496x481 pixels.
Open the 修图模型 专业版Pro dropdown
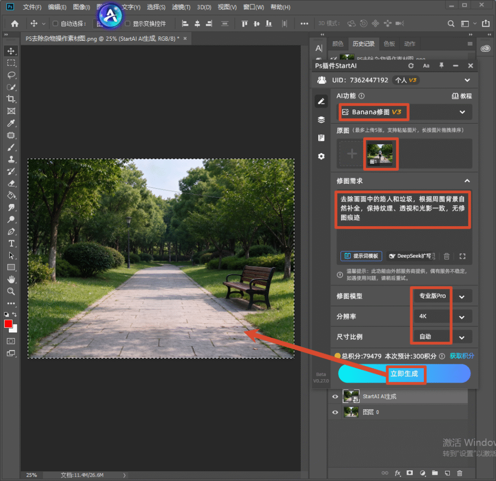click(443, 296)
